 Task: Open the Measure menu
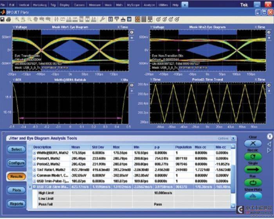(x=95, y=5)
